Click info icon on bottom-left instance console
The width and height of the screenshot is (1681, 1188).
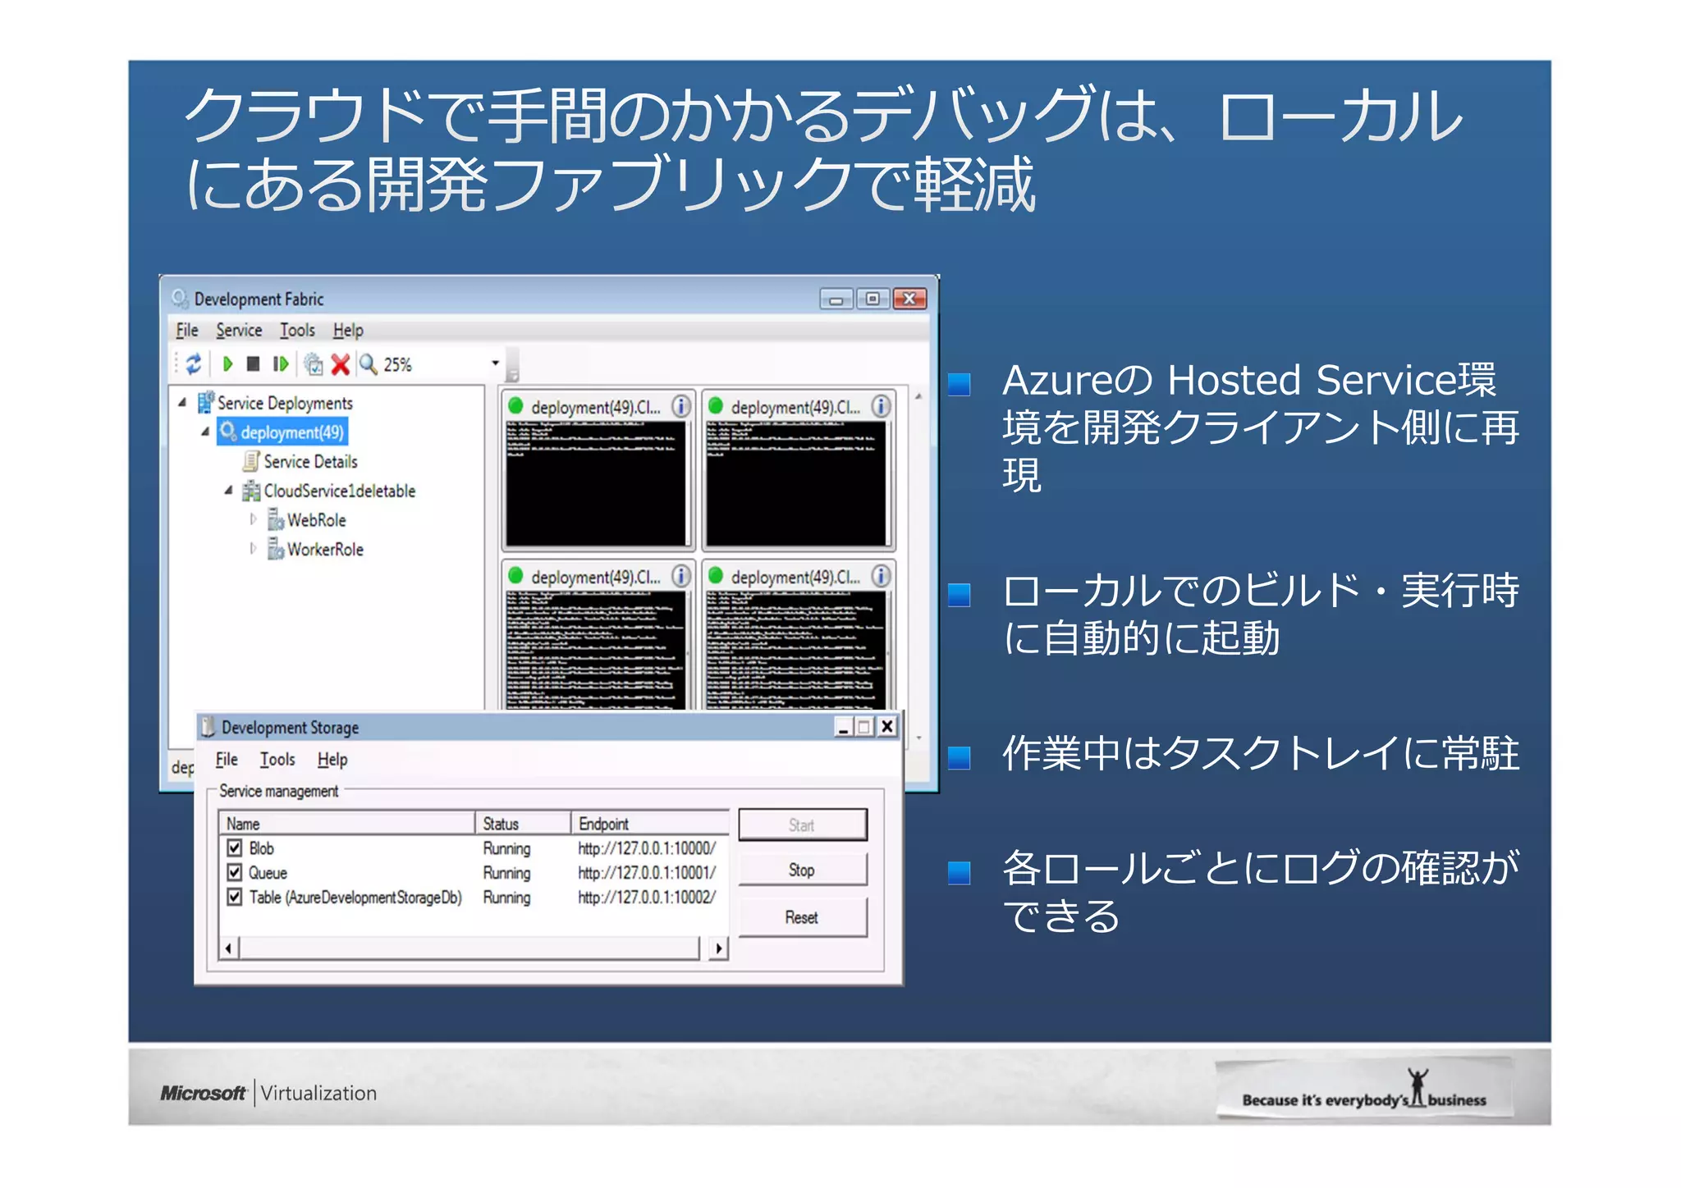pyautogui.click(x=681, y=576)
